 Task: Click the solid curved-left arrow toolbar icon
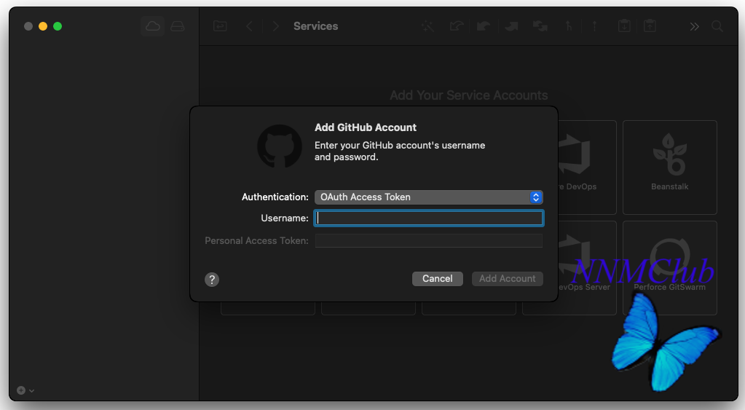click(x=484, y=26)
